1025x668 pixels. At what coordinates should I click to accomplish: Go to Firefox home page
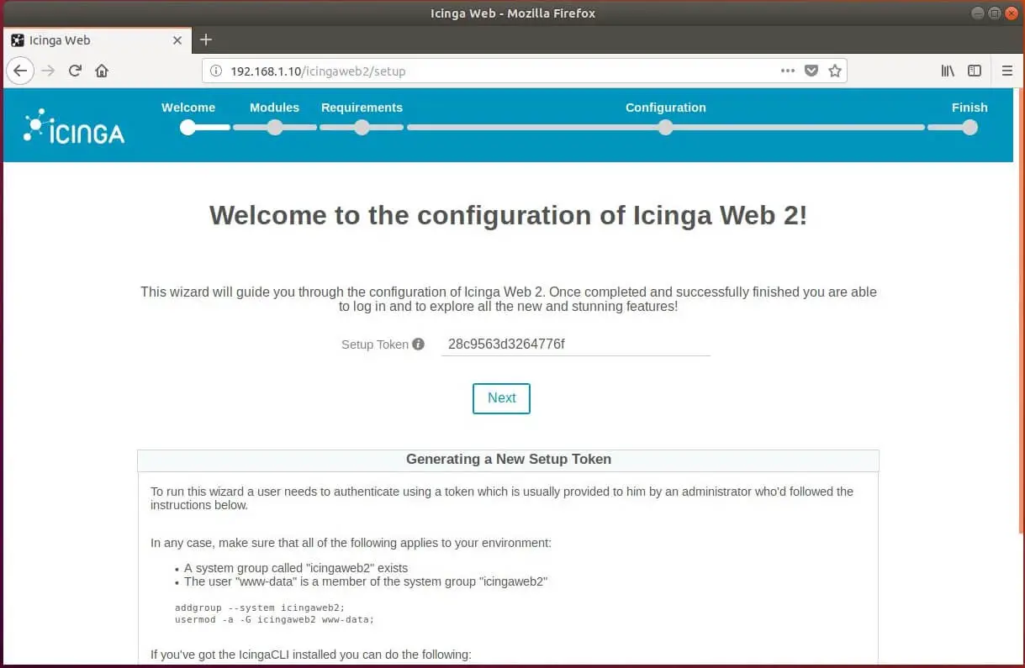pos(102,71)
